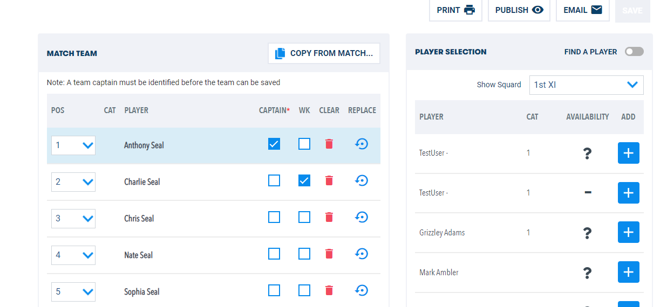
Task: Check wicketkeeper box for Anthony Seal
Action: pos(304,144)
